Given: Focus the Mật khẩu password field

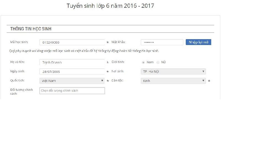Looking at the screenshot, I should (162, 42).
